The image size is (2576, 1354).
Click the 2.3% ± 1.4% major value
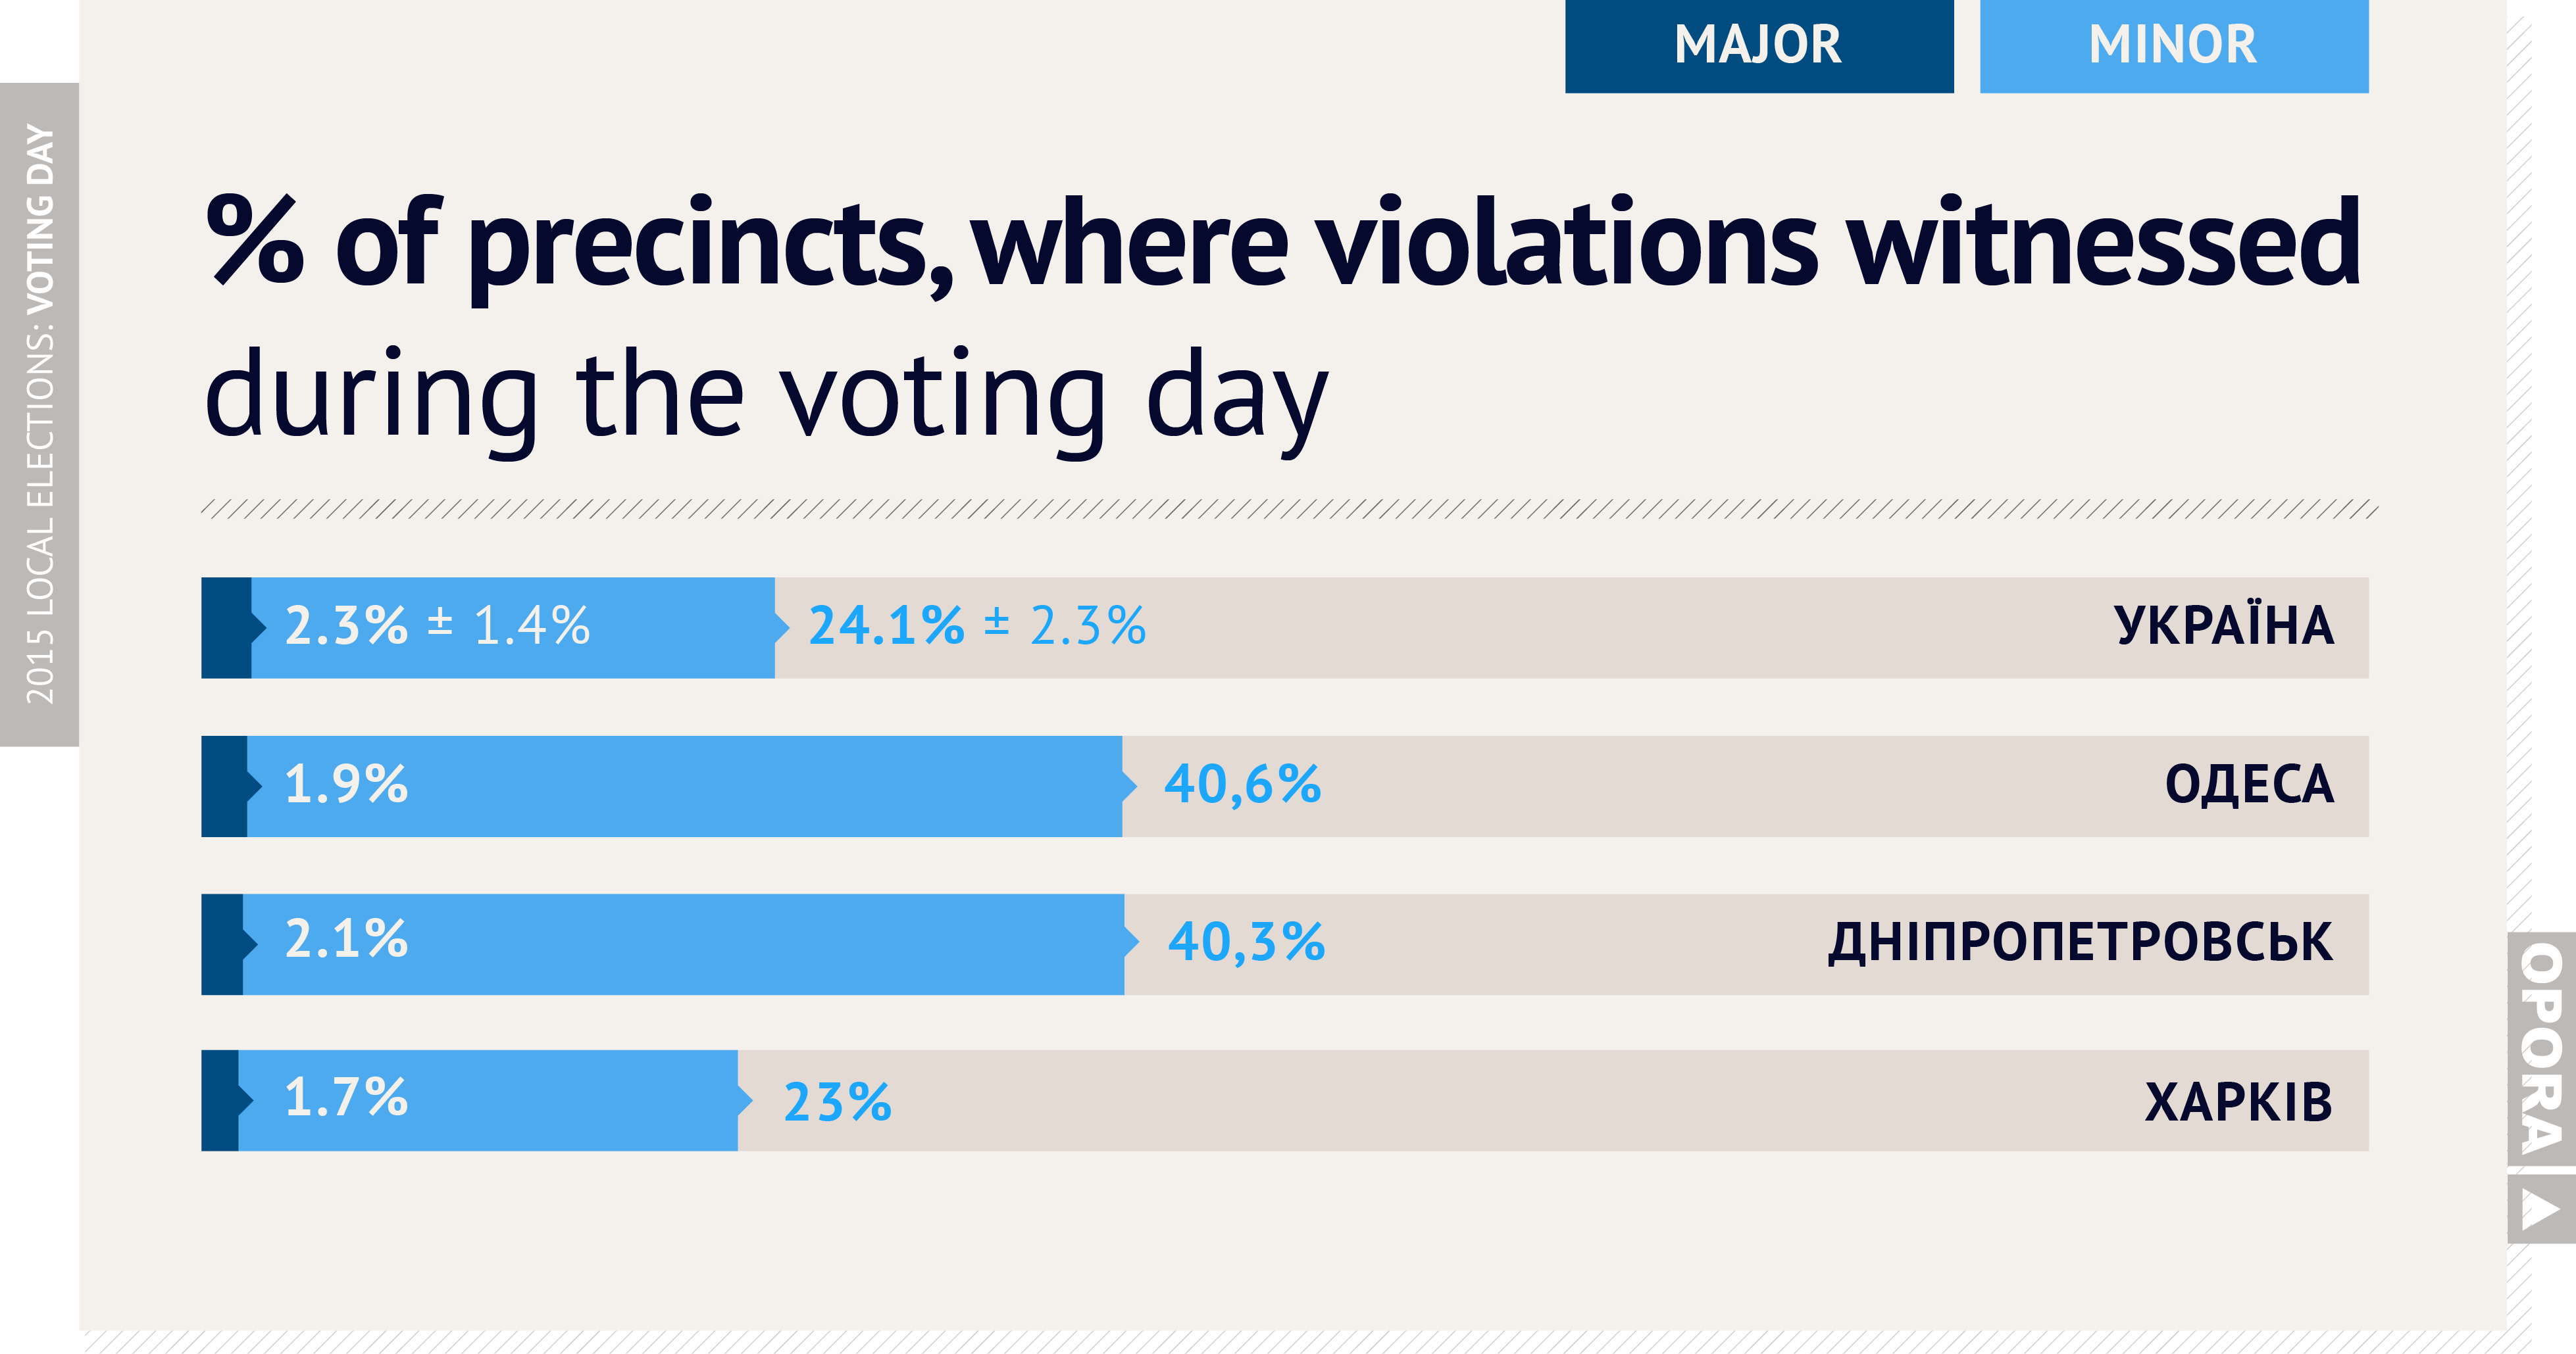[x=437, y=627]
